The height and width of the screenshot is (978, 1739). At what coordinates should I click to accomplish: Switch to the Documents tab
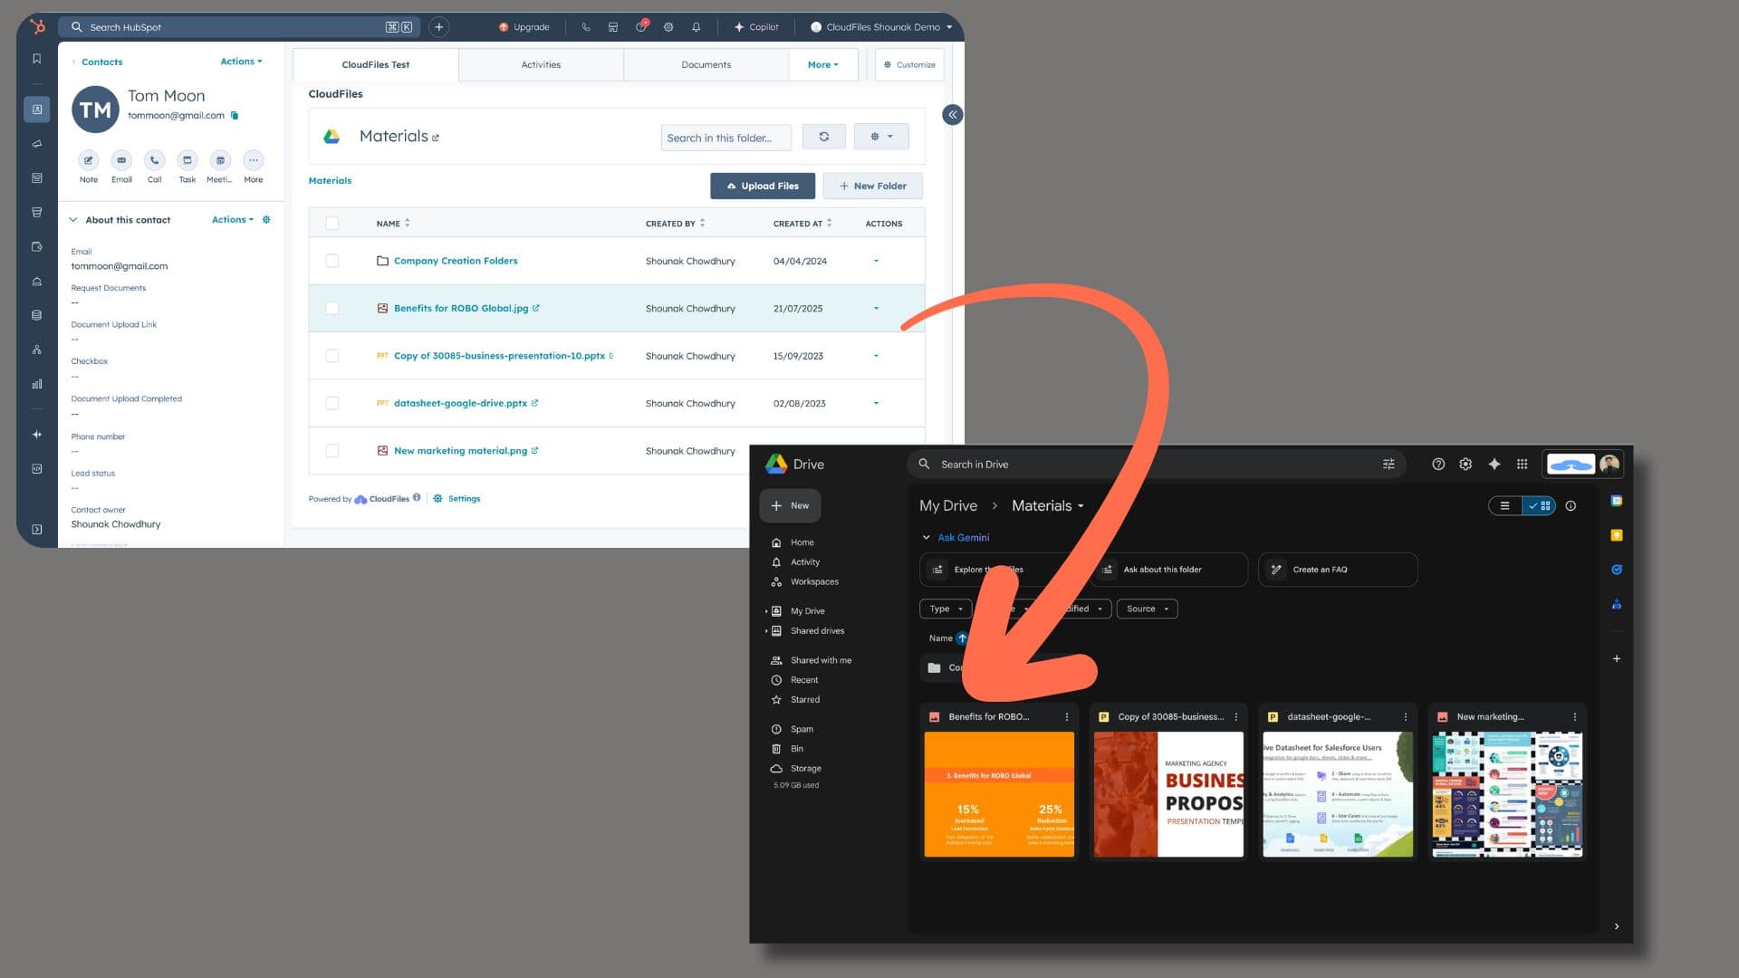coord(706,65)
